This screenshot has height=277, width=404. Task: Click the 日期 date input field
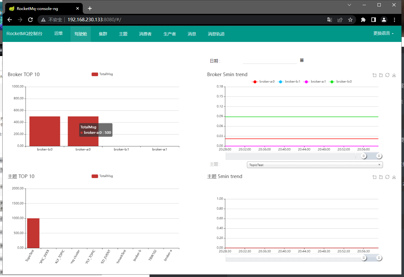tap(270, 61)
